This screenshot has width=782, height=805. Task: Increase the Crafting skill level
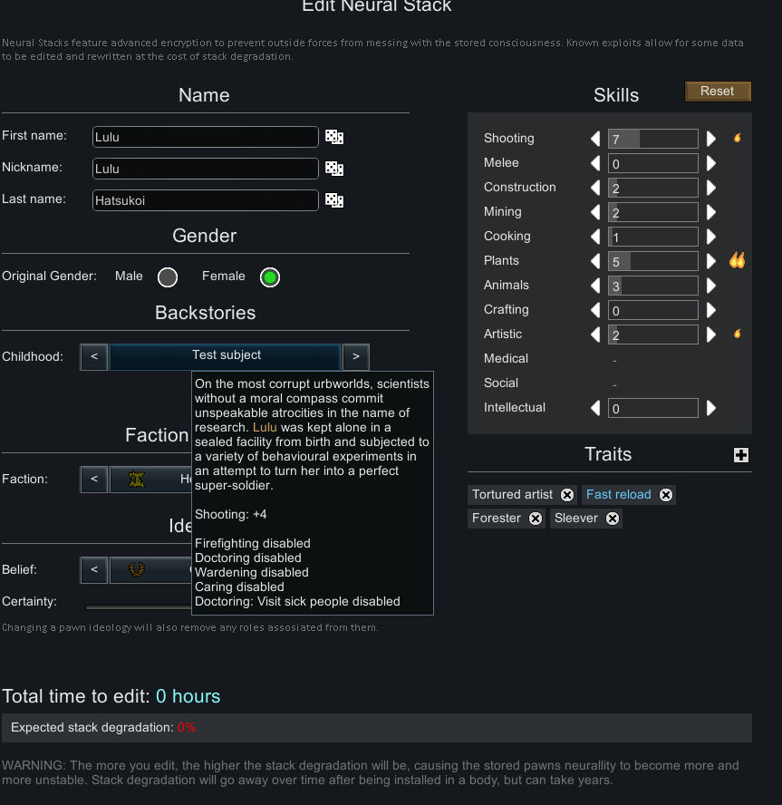711,310
